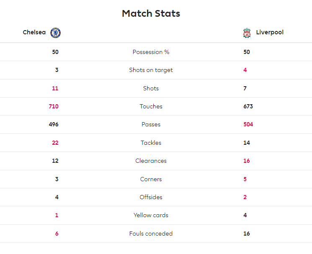Screen dimensions: 312x254
Task: Open the Liverpool team name link
Action: click(270, 32)
